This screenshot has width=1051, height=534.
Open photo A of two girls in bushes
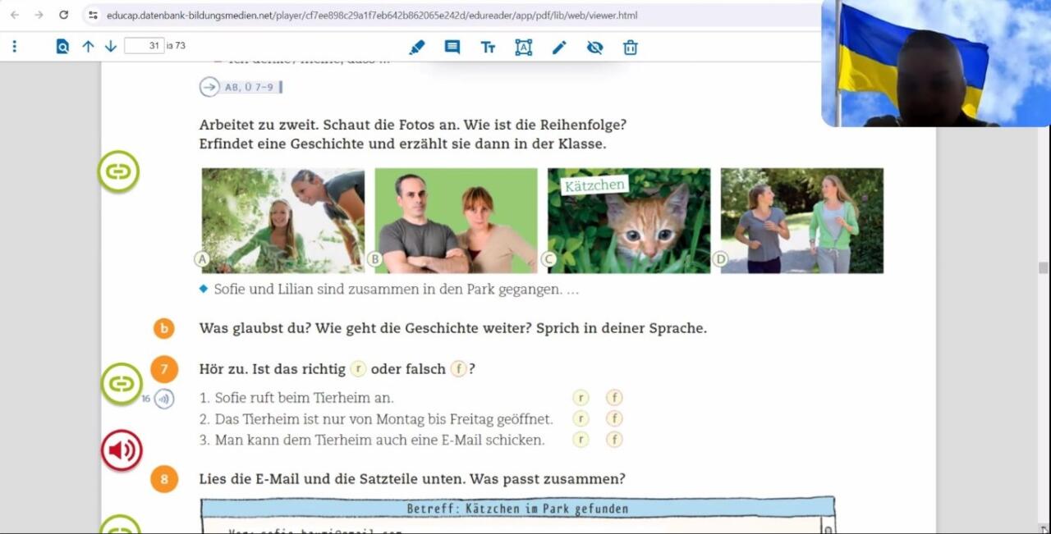(x=283, y=221)
